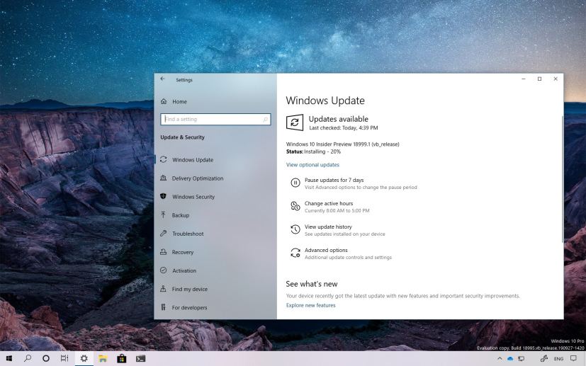586x366 pixels.
Task: Select the Windows Security shield icon
Action: [x=163, y=196]
